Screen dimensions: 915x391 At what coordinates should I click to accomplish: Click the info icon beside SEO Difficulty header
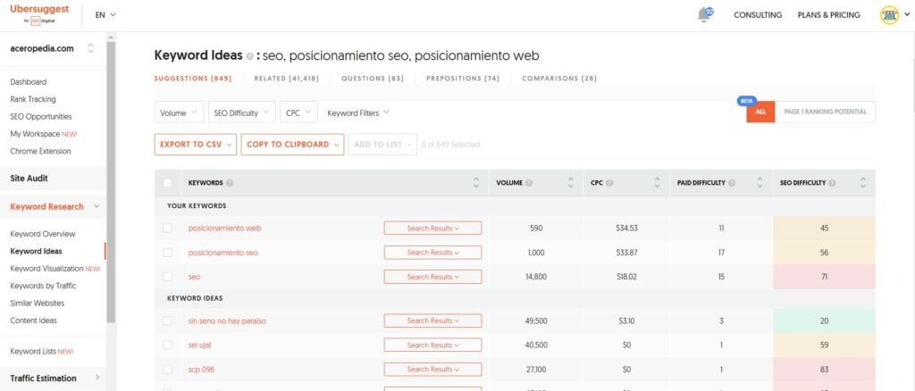tap(831, 183)
